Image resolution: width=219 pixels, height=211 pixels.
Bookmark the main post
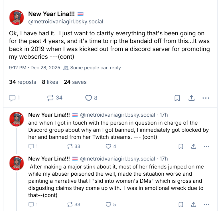(177, 98)
